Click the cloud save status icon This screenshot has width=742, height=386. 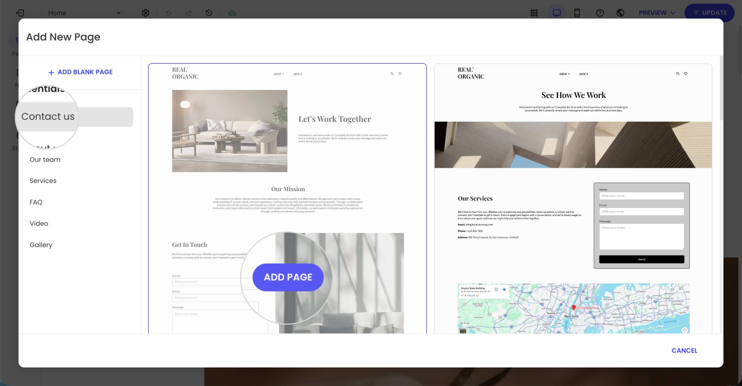tap(232, 13)
